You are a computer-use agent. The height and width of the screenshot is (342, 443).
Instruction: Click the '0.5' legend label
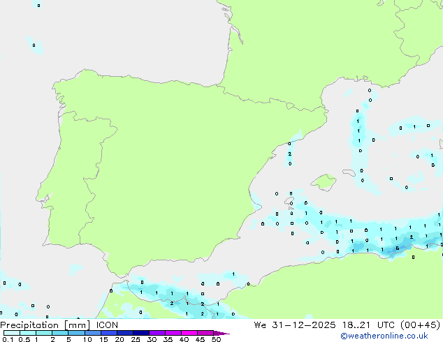click(x=24, y=339)
